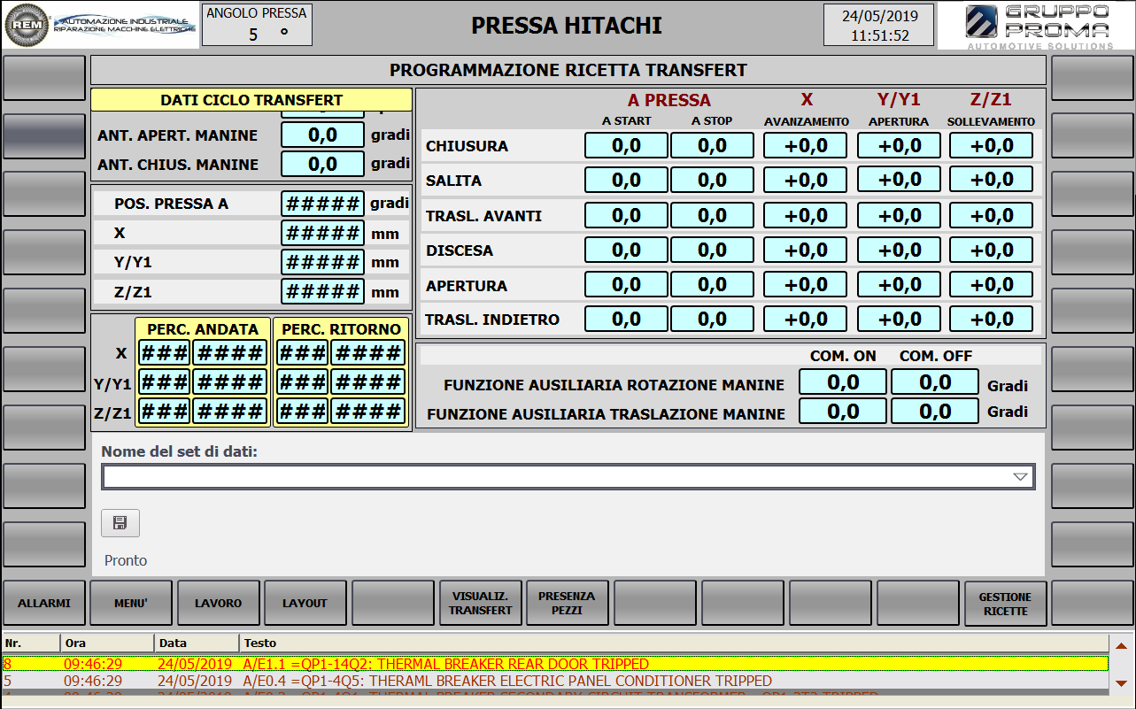Edit TRASL. INDIETRO A STOP value

coord(712,319)
